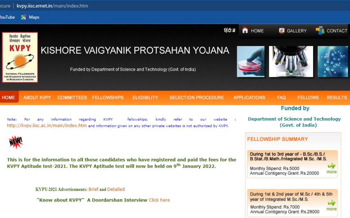Click more link for B.Sc./B.S. fellowship
The height and width of the screenshot is (218, 350).
click(331, 172)
